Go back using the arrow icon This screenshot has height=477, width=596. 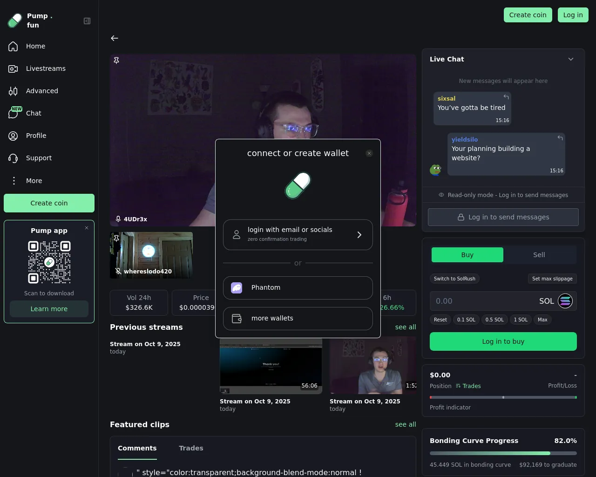coord(115,38)
